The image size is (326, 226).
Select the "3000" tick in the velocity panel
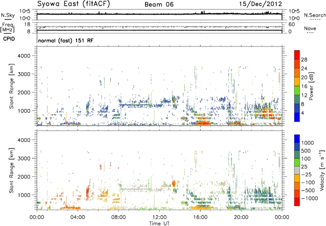coord(24,158)
